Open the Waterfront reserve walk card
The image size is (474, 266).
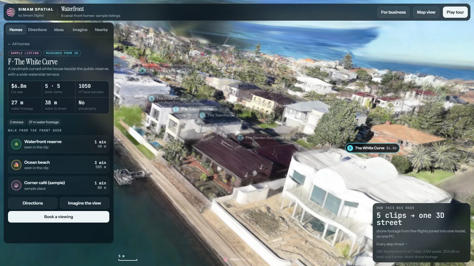tap(59, 144)
